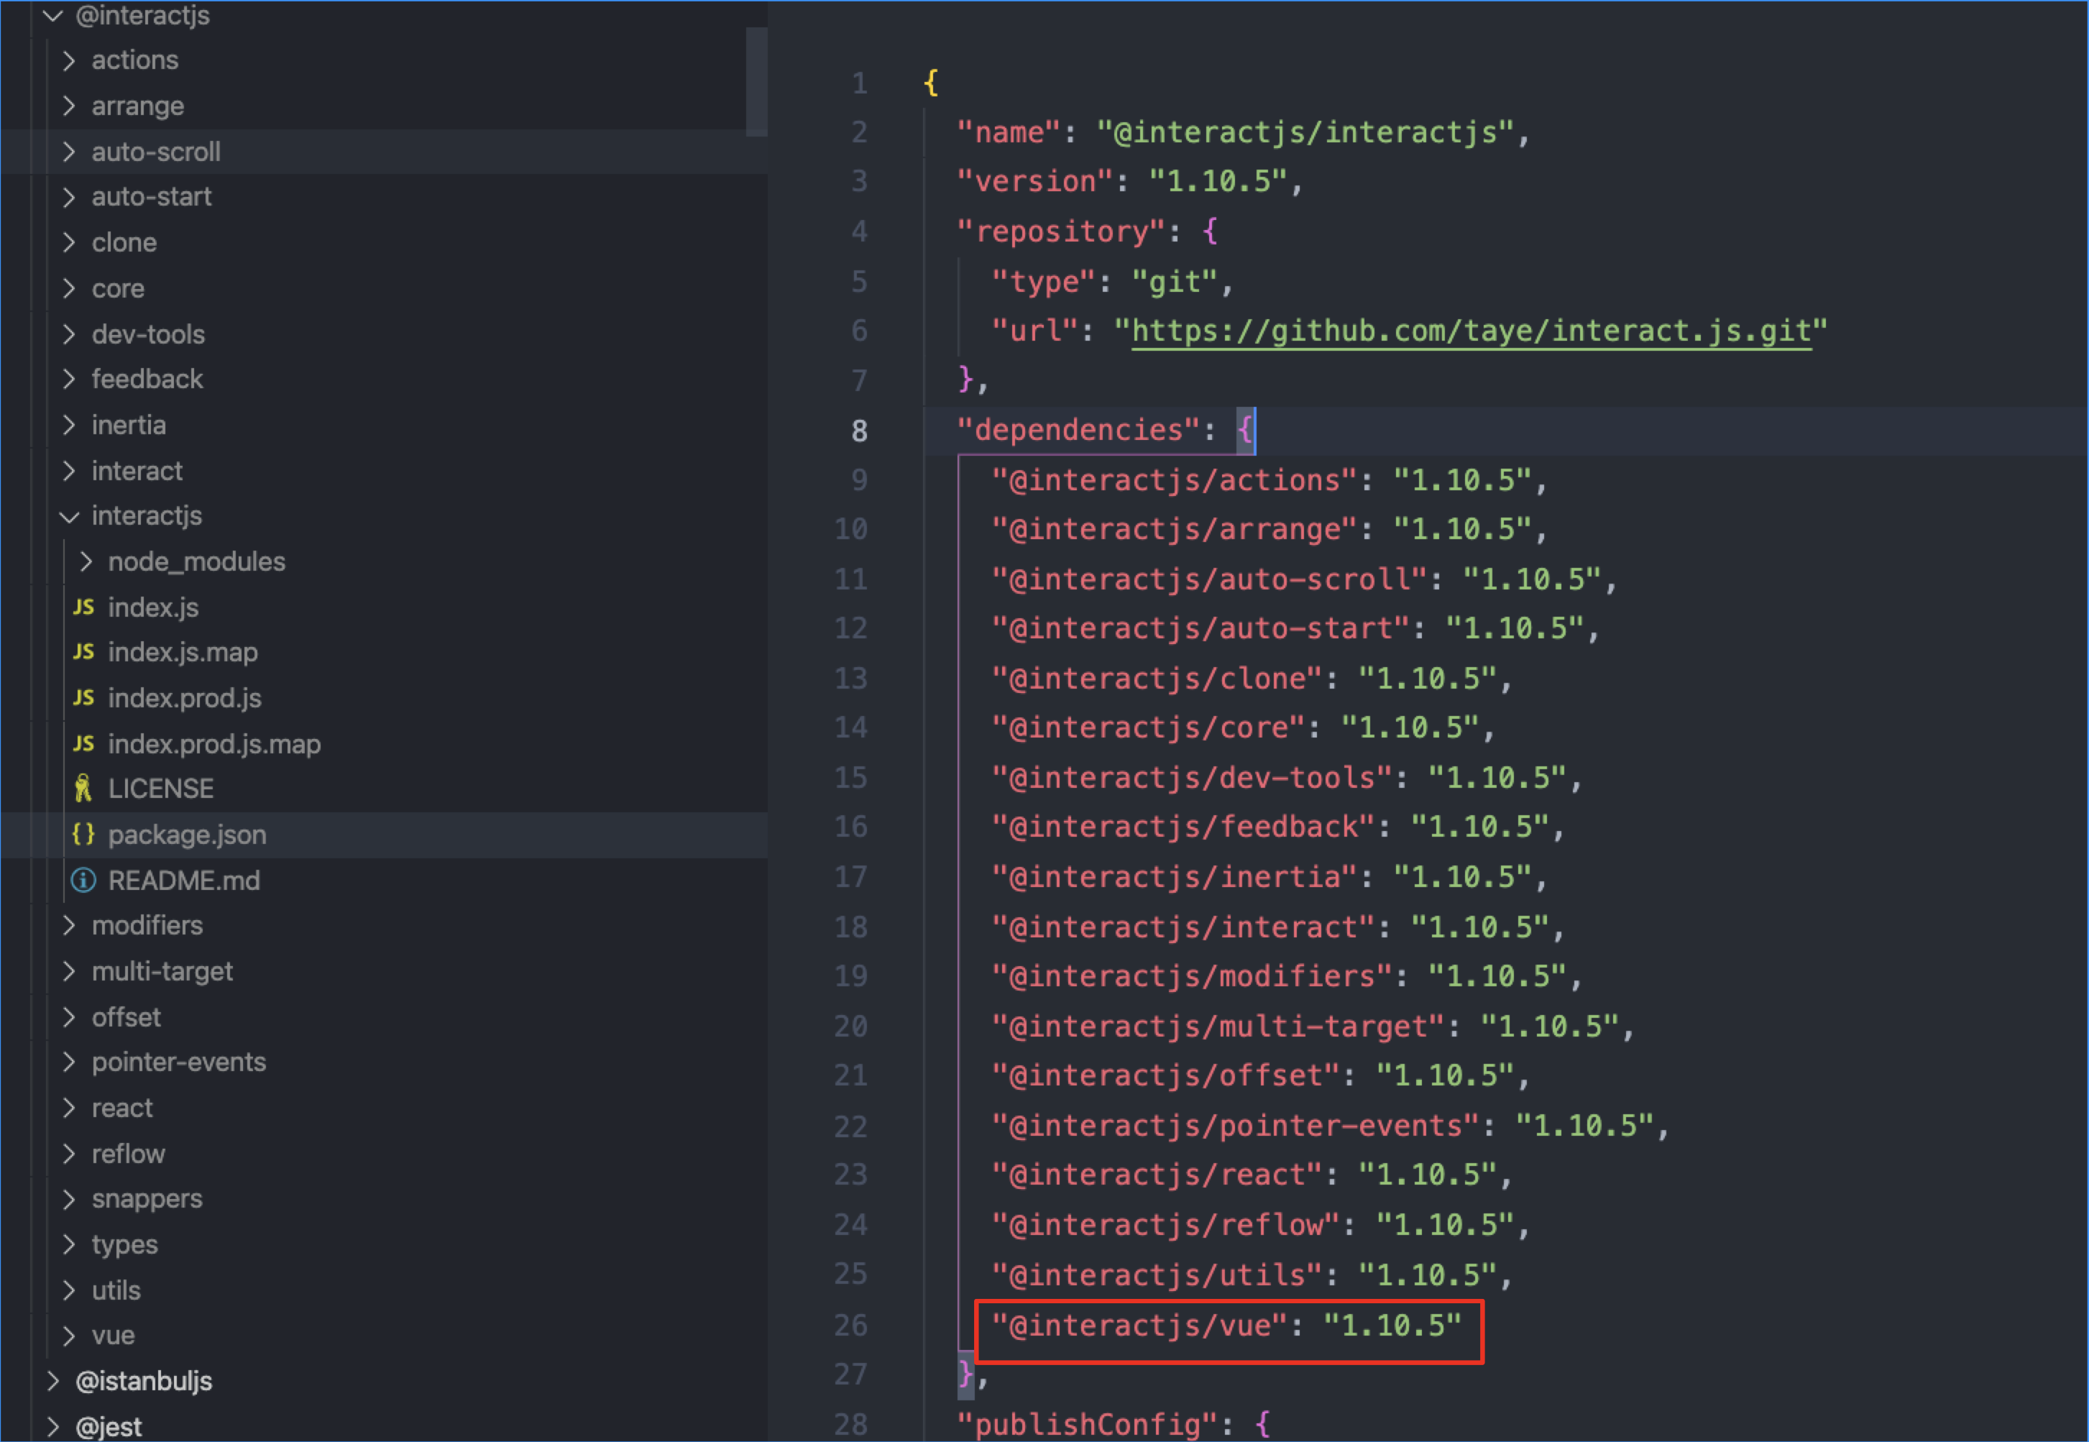Open the index.js file
This screenshot has width=2089, height=1442.
(154, 607)
